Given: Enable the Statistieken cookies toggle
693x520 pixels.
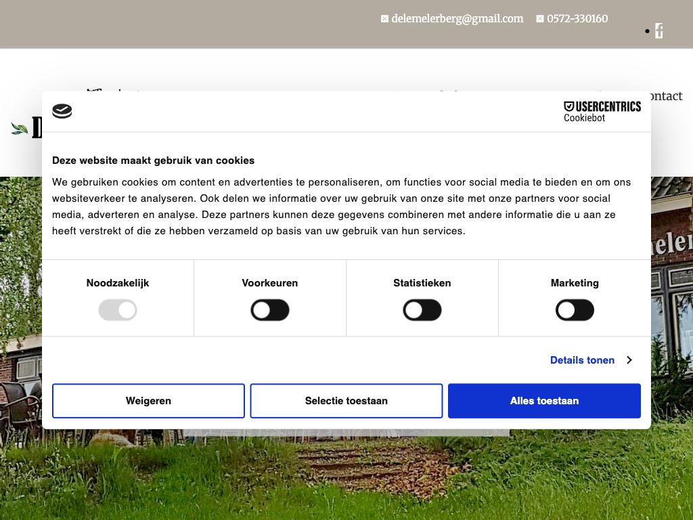Looking at the screenshot, I should pos(422,311).
